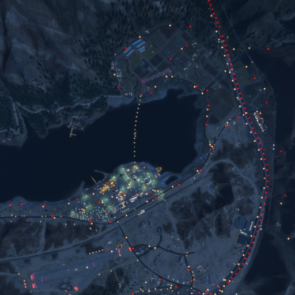Click the row of white lights near the bottom runway

tap(97, 251)
